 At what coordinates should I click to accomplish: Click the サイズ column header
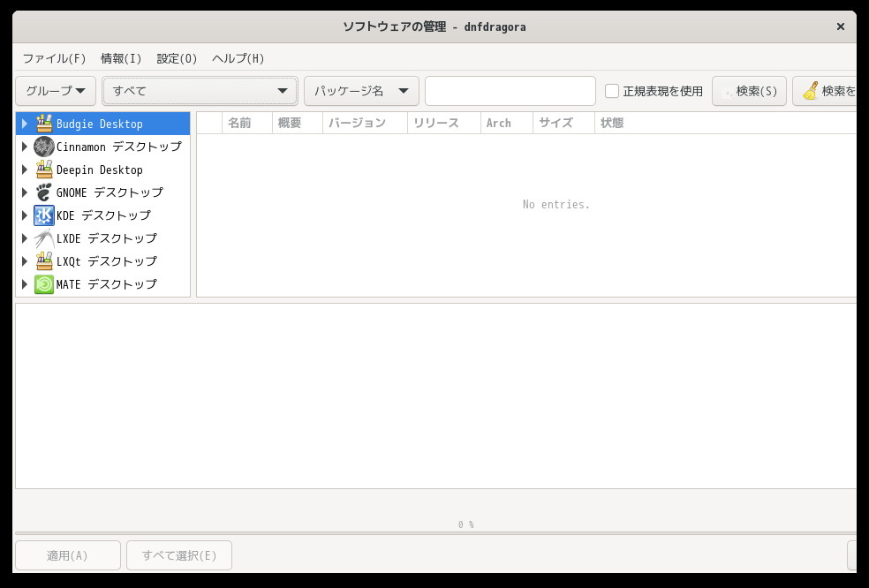[x=563, y=123]
